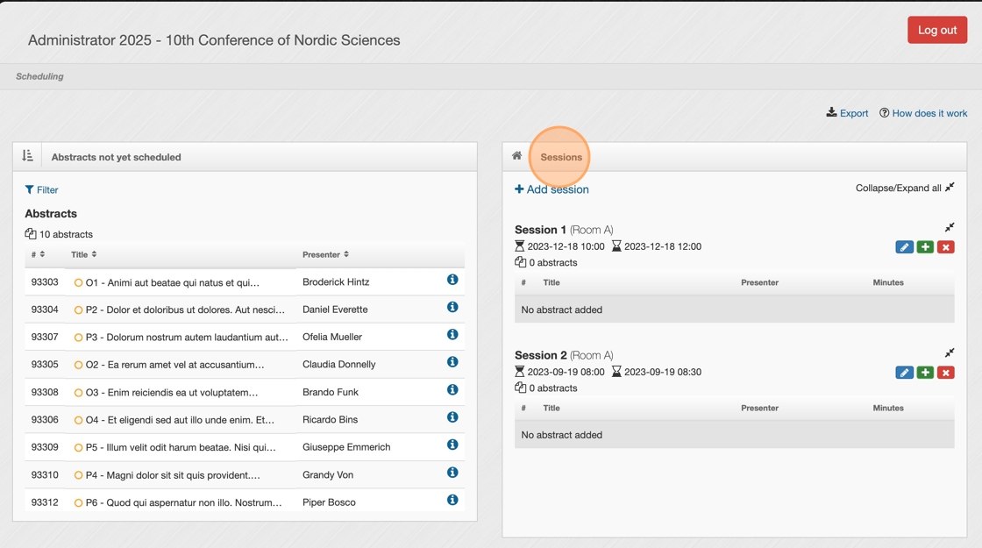Viewport: 982px width, 548px height.
Task: Add abstract to Session 1 with green plus
Action: [925, 247]
